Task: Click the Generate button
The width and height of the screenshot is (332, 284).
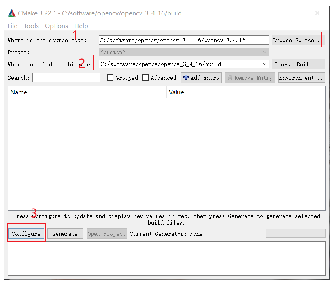Action: tap(65, 233)
